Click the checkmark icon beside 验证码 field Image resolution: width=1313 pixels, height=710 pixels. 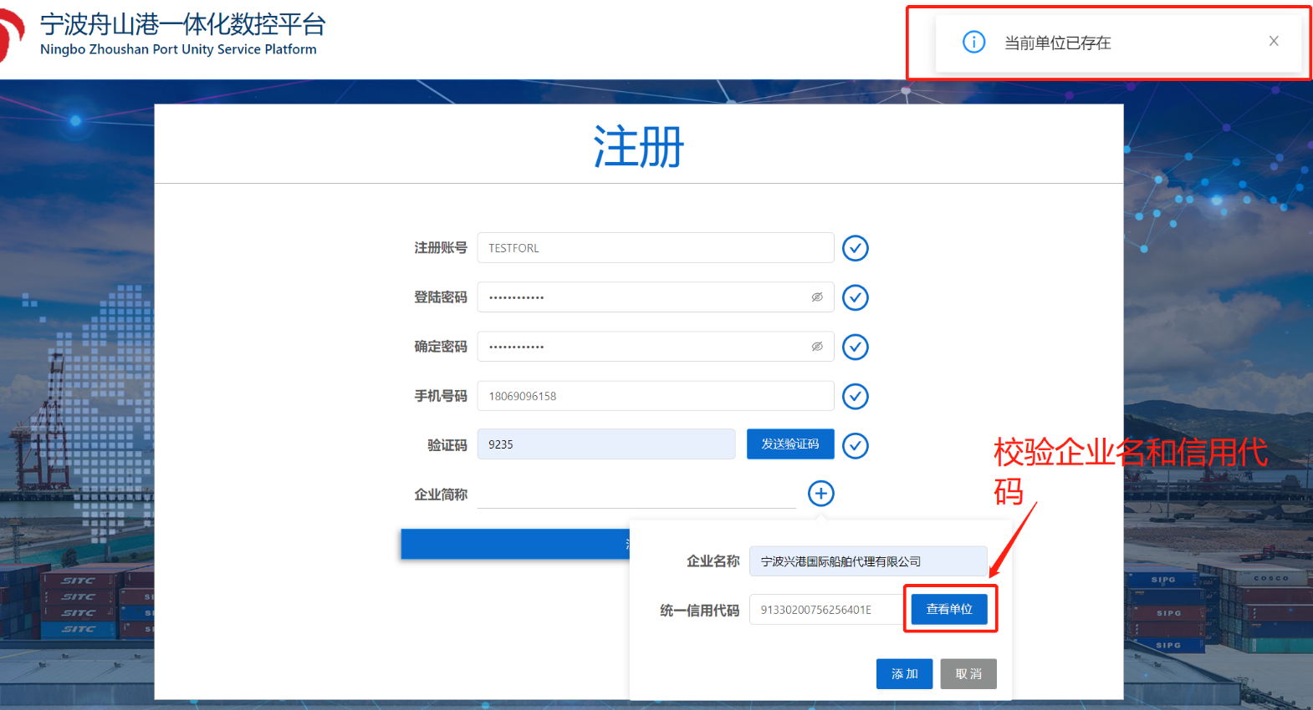[x=855, y=445]
